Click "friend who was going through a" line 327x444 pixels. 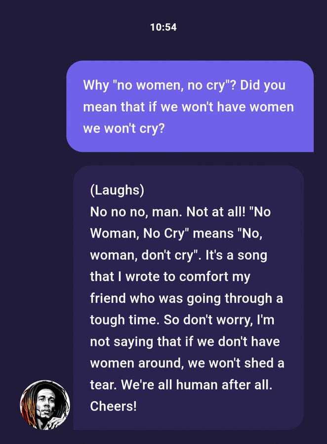click(x=186, y=298)
